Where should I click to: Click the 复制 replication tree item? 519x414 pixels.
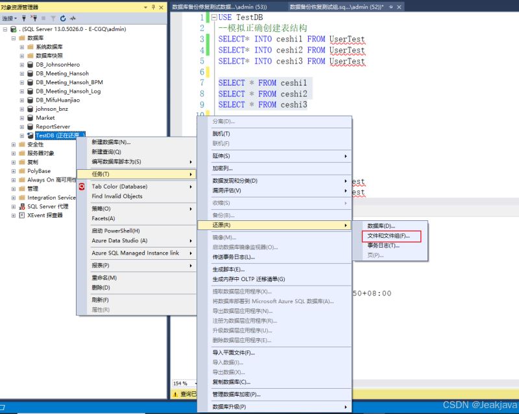coord(33,163)
